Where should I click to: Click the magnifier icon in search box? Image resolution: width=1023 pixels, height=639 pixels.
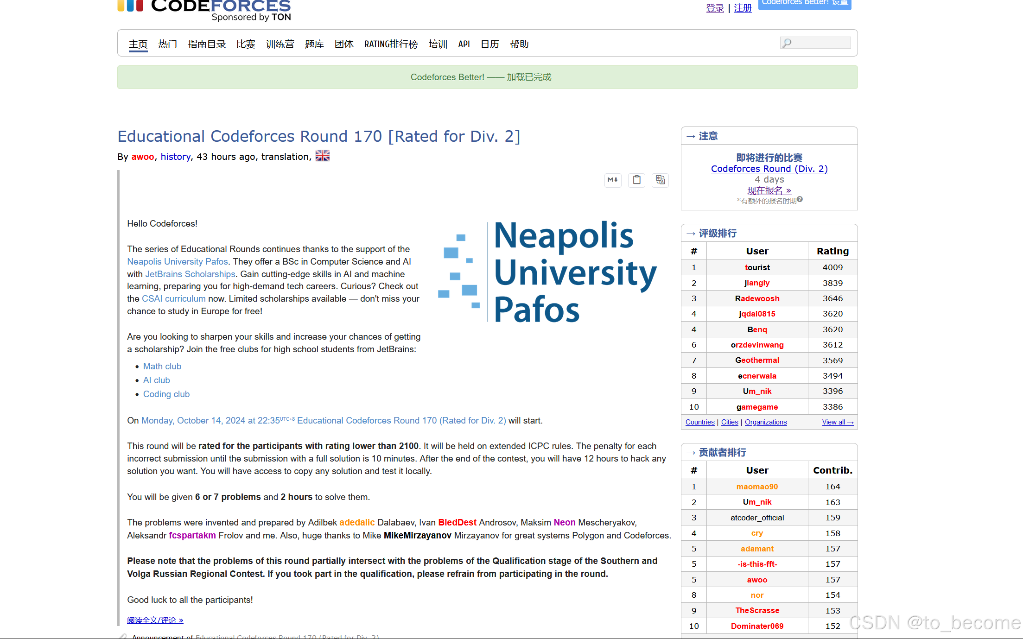[787, 43]
